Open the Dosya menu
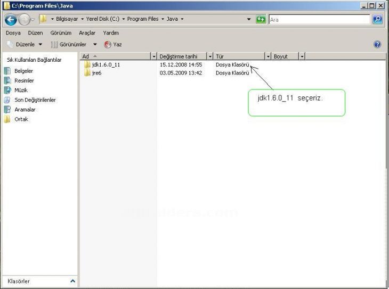Screen dimensions: 389x289 13,33
